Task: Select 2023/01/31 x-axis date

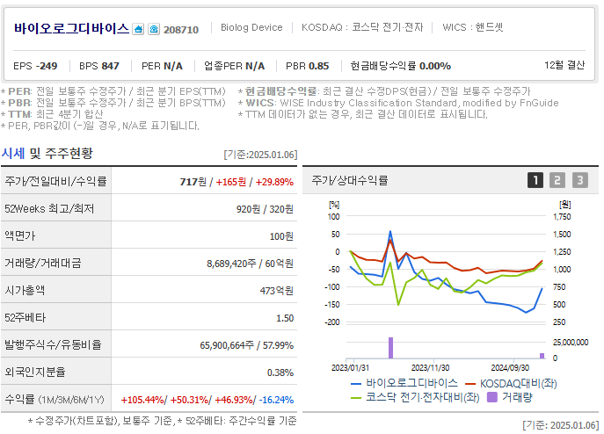Action: pyautogui.click(x=350, y=368)
